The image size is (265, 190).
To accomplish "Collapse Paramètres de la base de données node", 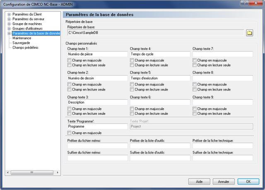I will (9, 33).
